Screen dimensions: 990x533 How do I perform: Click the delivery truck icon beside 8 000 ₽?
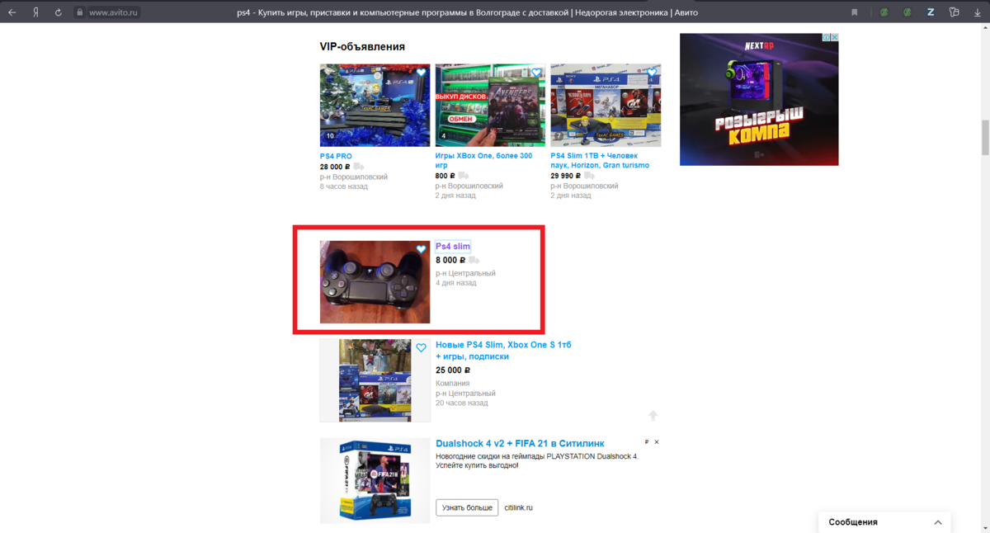click(x=474, y=261)
